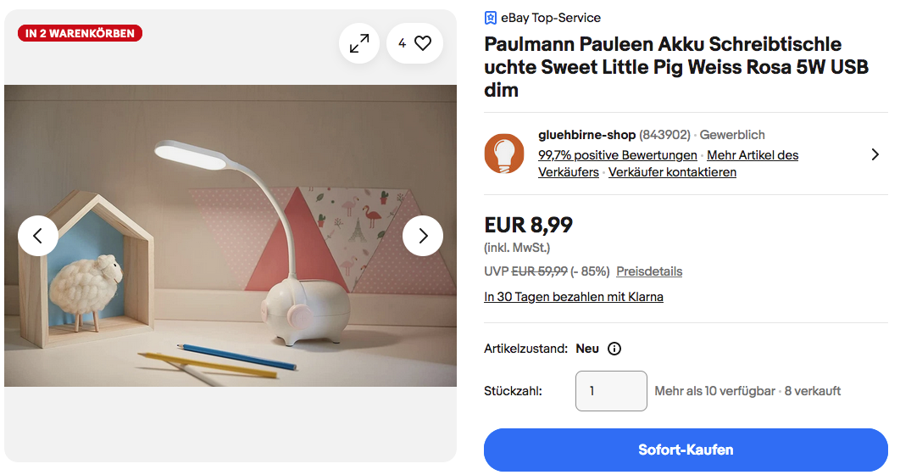900x475 pixels.
Task: Show the previous product image
Action: 38,236
